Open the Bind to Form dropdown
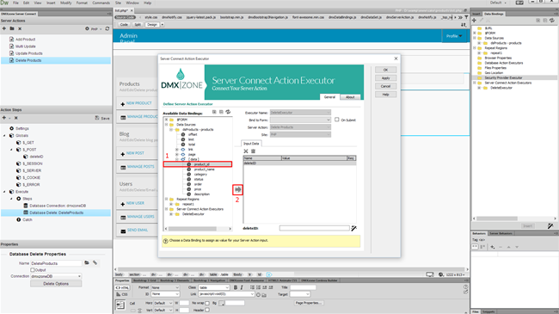Image resolution: width=559 pixels, height=314 pixels. [x=300, y=120]
